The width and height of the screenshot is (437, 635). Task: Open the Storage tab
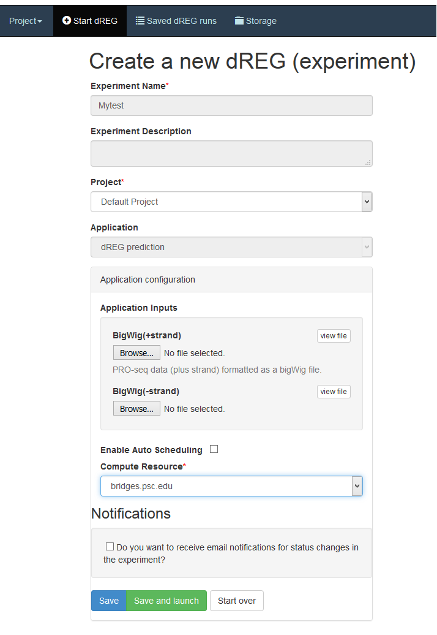coord(255,21)
